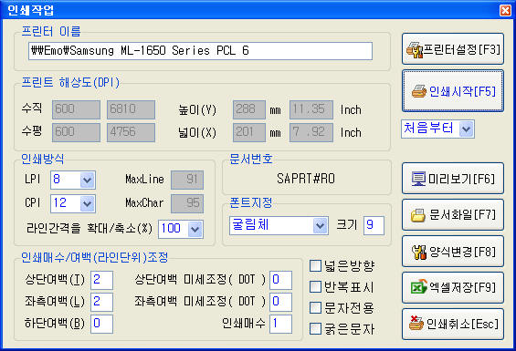Enable the 넓은방향 checkbox
Screen dimensions: 516x351
tap(315, 266)
